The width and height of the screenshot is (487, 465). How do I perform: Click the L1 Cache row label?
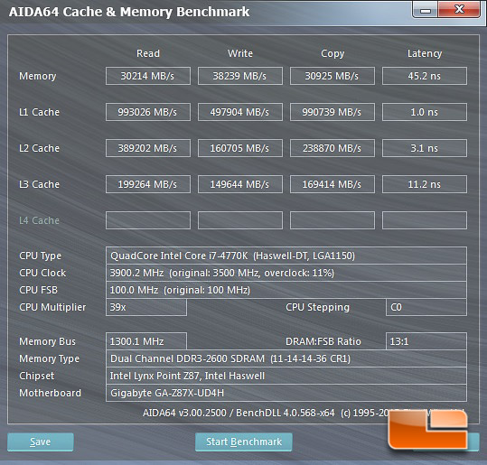click(39, 112)
